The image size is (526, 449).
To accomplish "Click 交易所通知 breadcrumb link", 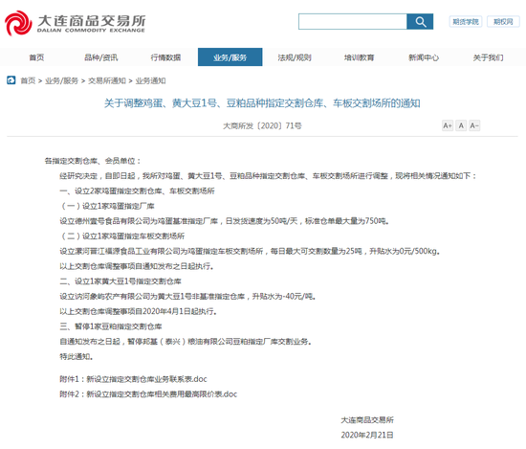I will click(107, 80).
